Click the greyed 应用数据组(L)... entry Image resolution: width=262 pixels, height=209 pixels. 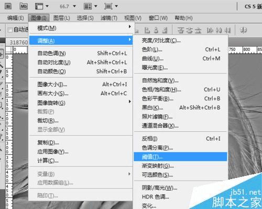click(81, 183)
